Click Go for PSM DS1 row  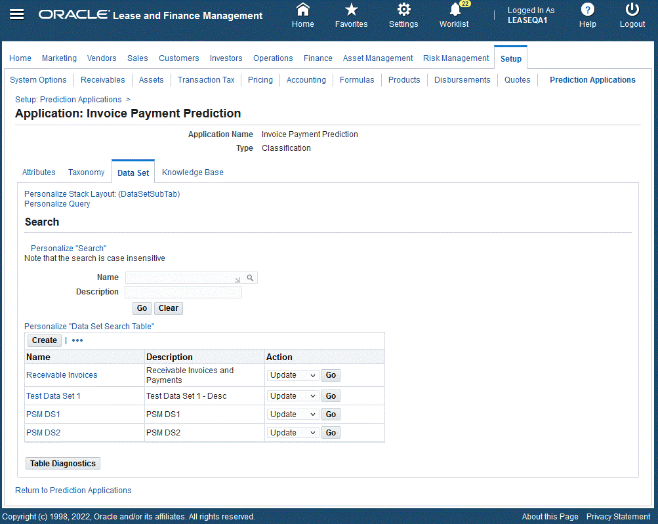click(x=331, y=414)
